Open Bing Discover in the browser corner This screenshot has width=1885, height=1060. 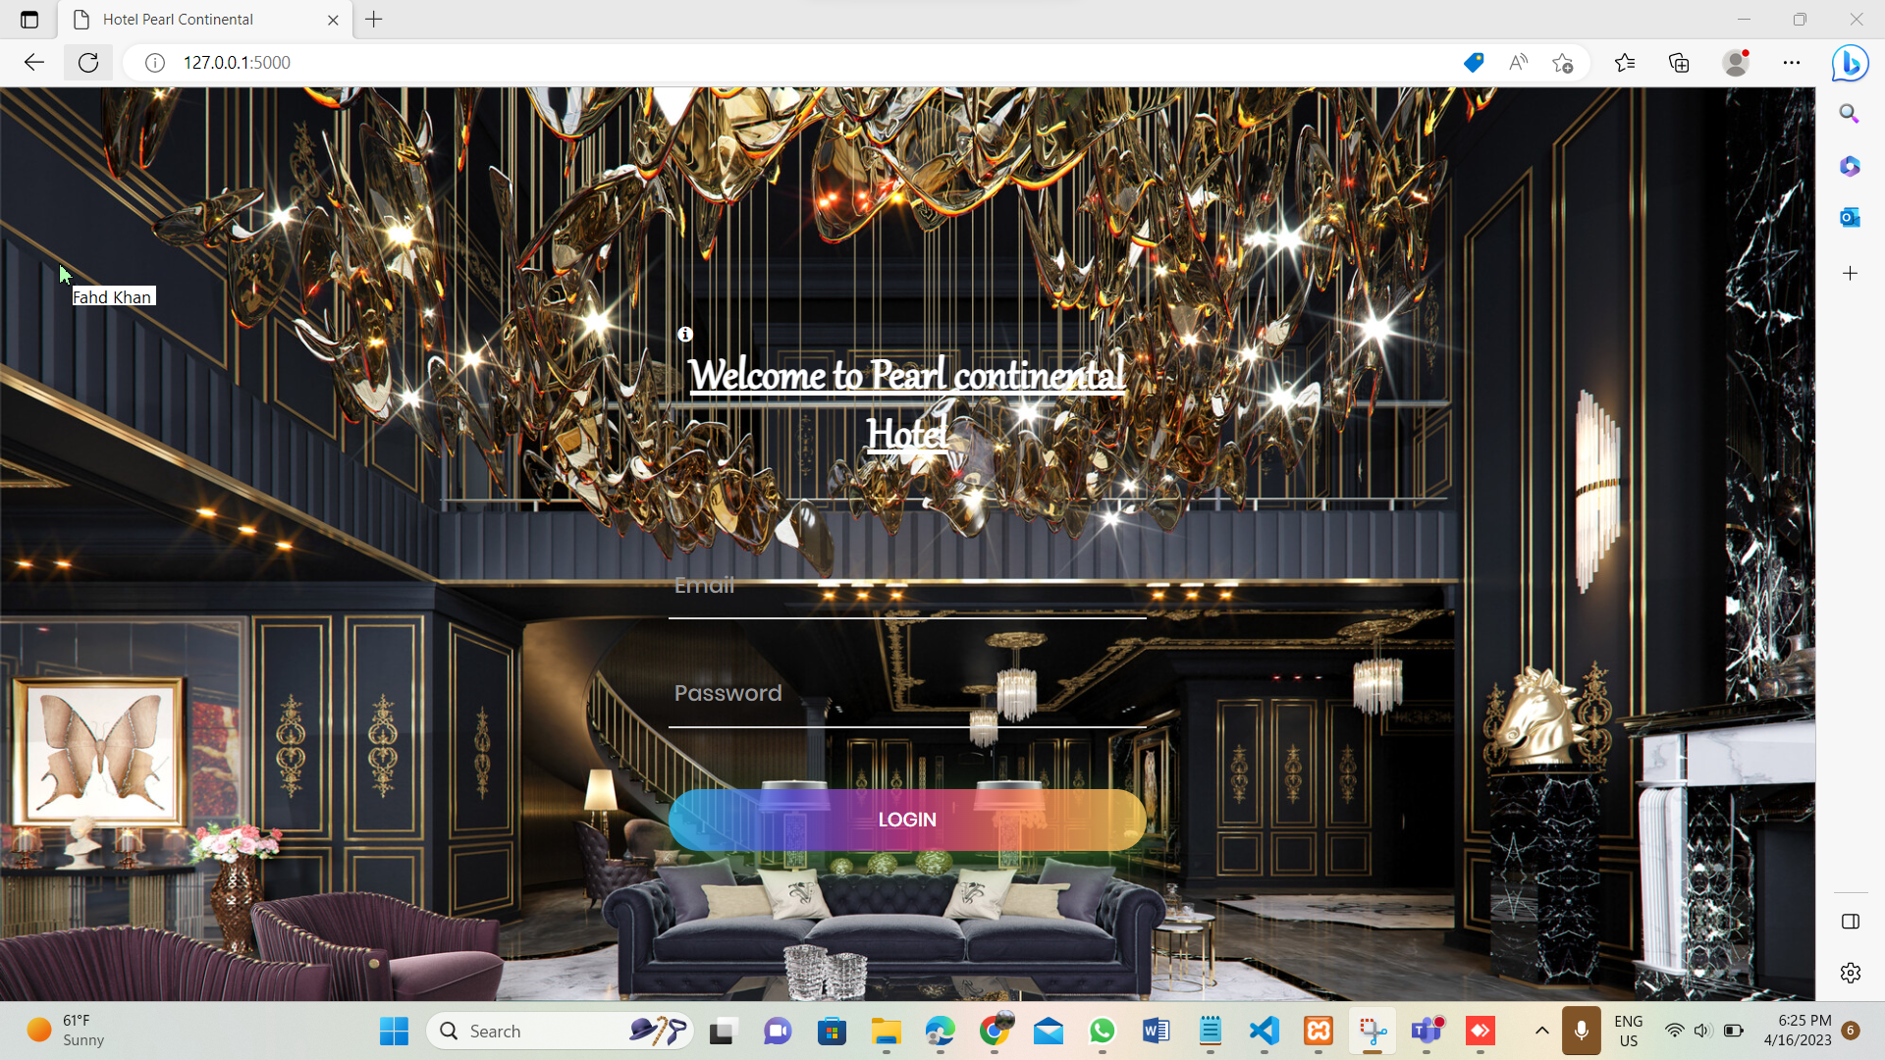pyautogui.click(x=1850, y=62)
